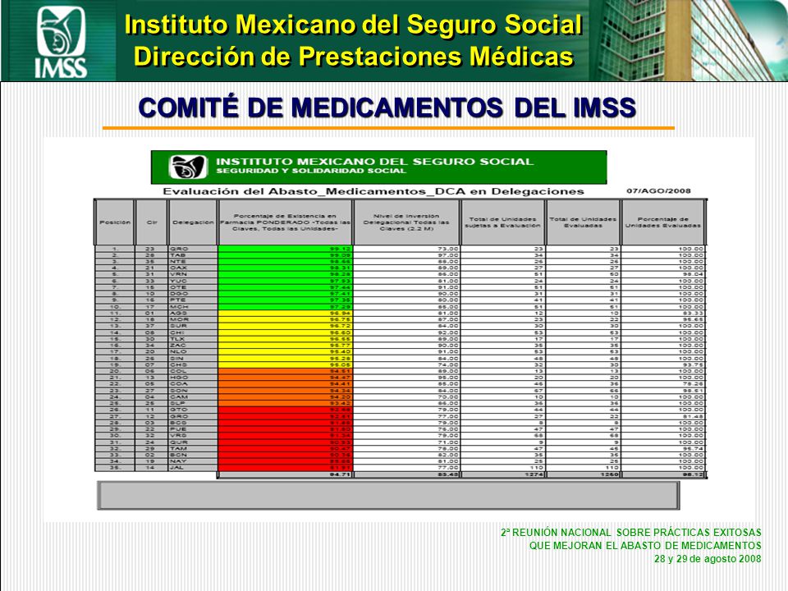Click the 'Posición' column header

(x=115, y=222)
